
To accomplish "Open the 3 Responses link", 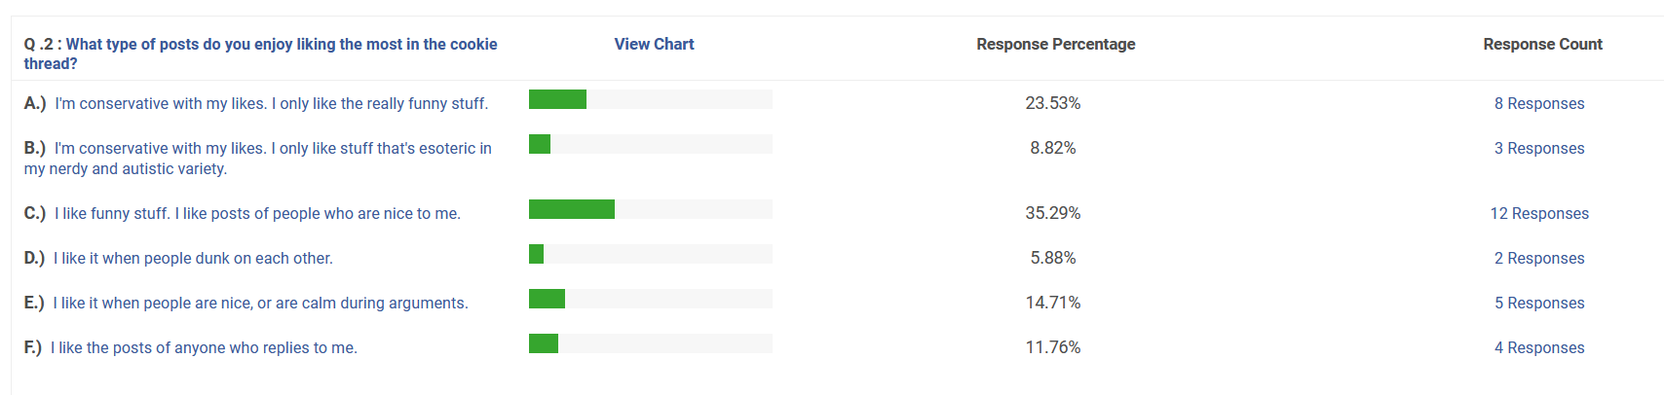I will point(1539,148).
